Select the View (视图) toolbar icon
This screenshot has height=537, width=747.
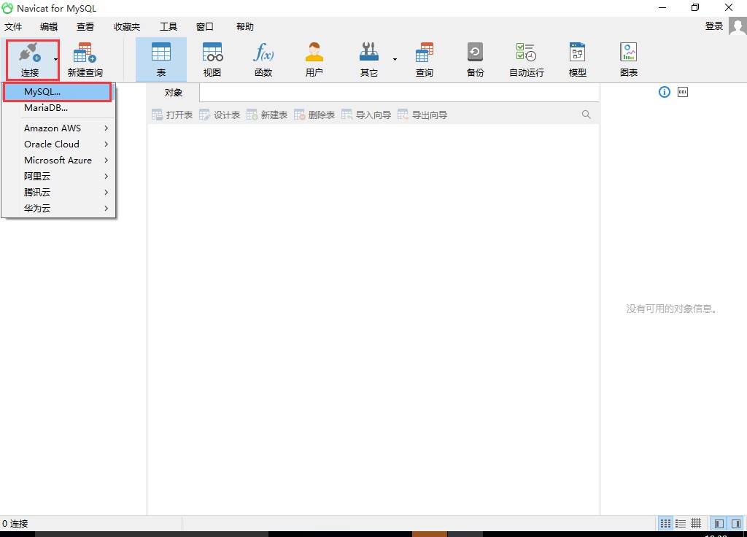click(x=212, y=59)
